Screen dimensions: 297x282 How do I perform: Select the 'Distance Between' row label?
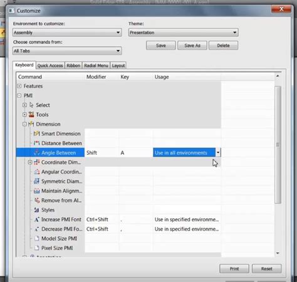pyautogui.click(x=61, y=143)
